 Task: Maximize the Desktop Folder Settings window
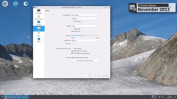tap(107, 7)
